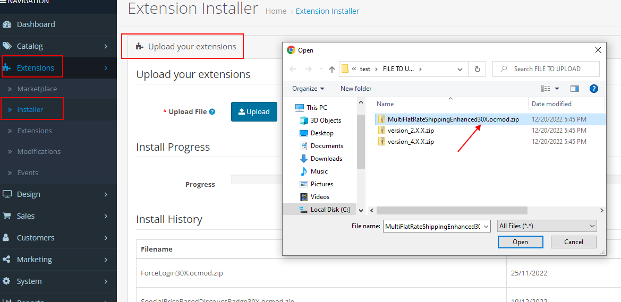Viewport: 621px width, 302px height.
Task: Go forward in the Open dialog
Action: point(308,69)
